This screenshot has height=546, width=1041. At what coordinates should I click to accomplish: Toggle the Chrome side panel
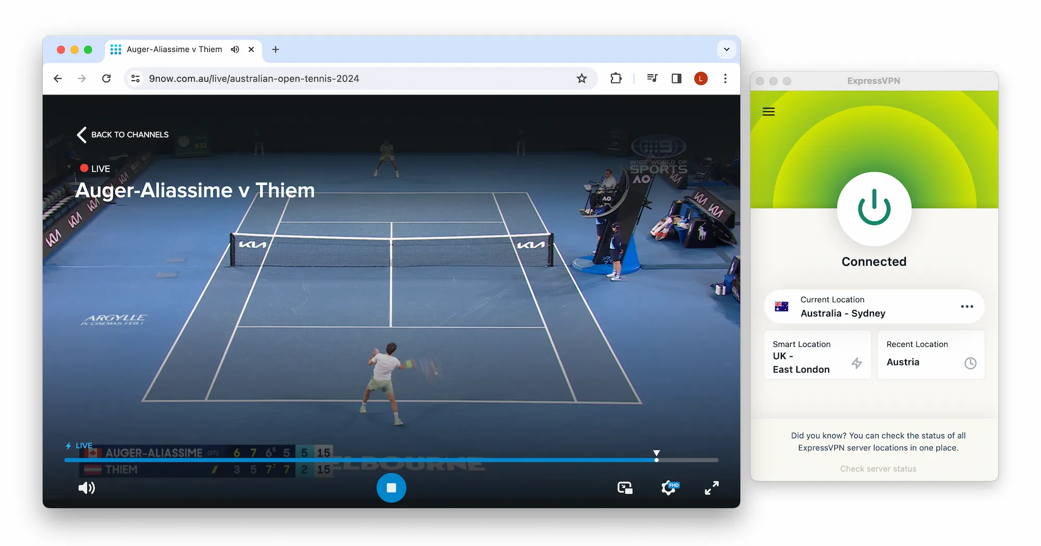676,79
